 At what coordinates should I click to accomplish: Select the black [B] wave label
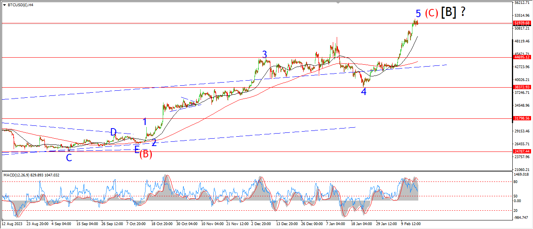pyautogui.click(x=449, y=13)
